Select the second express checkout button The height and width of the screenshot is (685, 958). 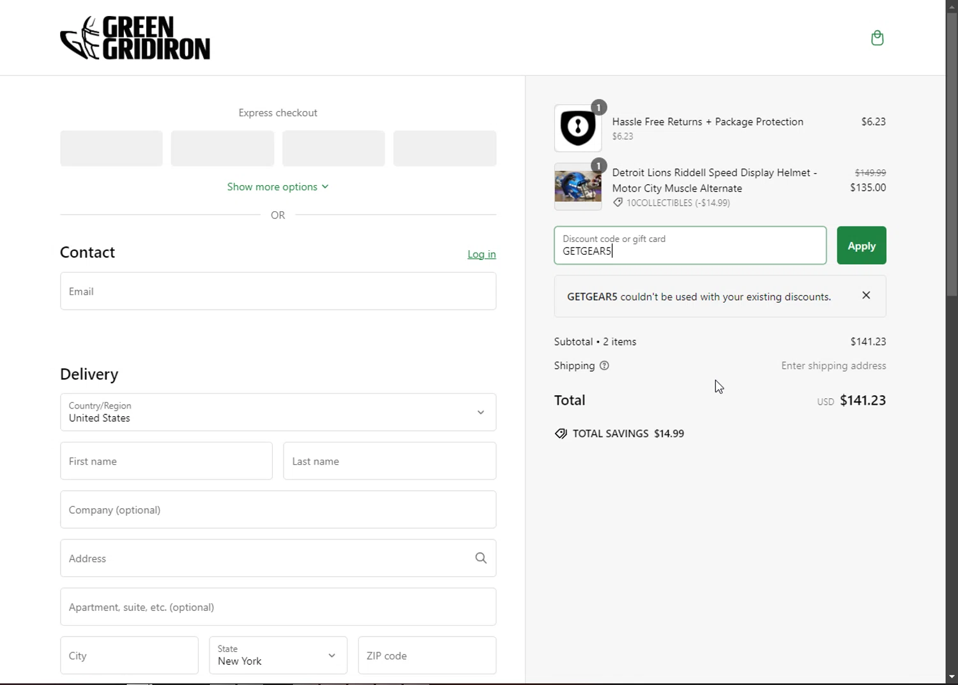(222, 148)
